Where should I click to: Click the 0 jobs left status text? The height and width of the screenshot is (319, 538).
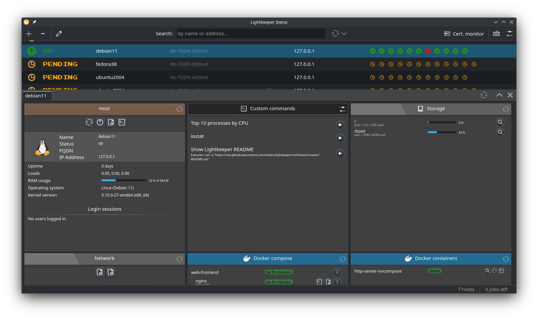[496, 289]
